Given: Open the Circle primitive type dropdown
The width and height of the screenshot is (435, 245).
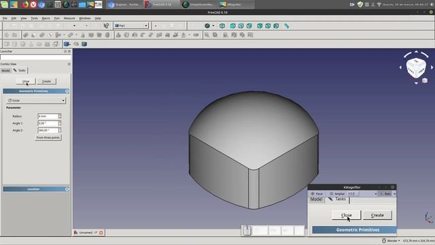Looking at the screenshot, I should coord(36,100).
